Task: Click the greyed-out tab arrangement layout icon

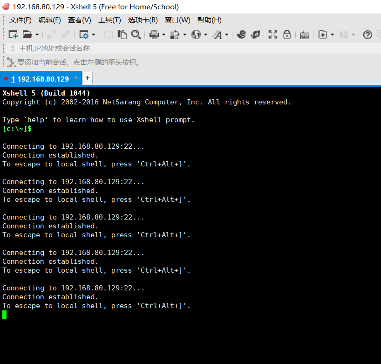Action: pyautogui.click(x=344, y=34)
